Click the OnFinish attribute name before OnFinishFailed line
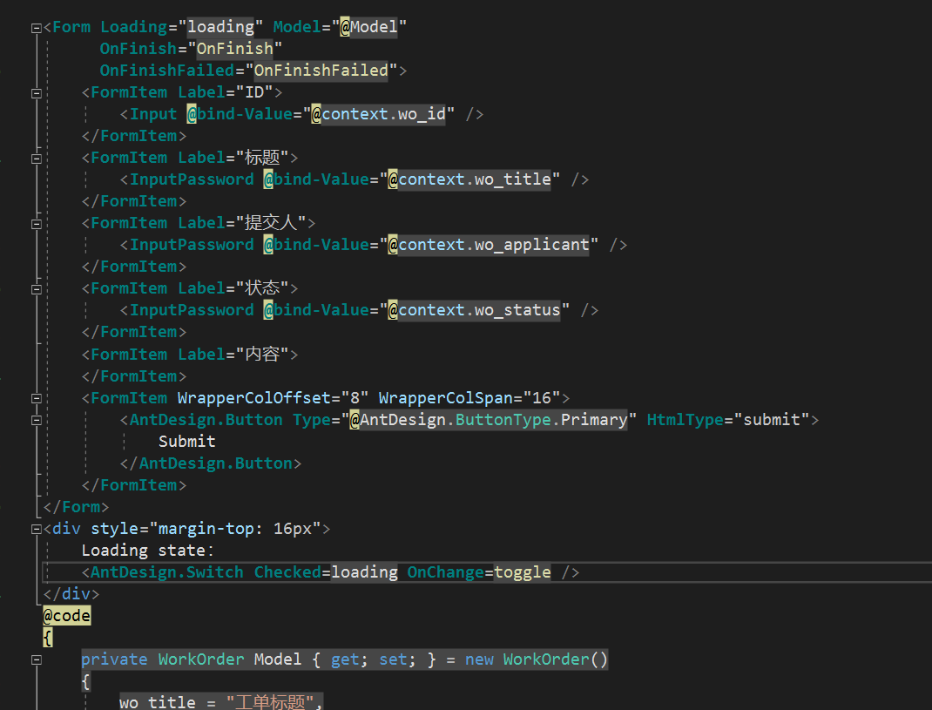 tap(138, 48)
